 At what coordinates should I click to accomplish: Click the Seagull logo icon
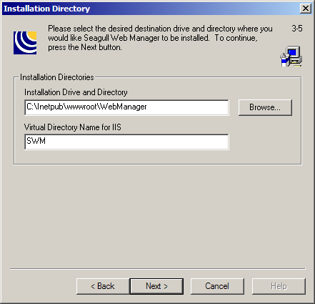[25, 43]
